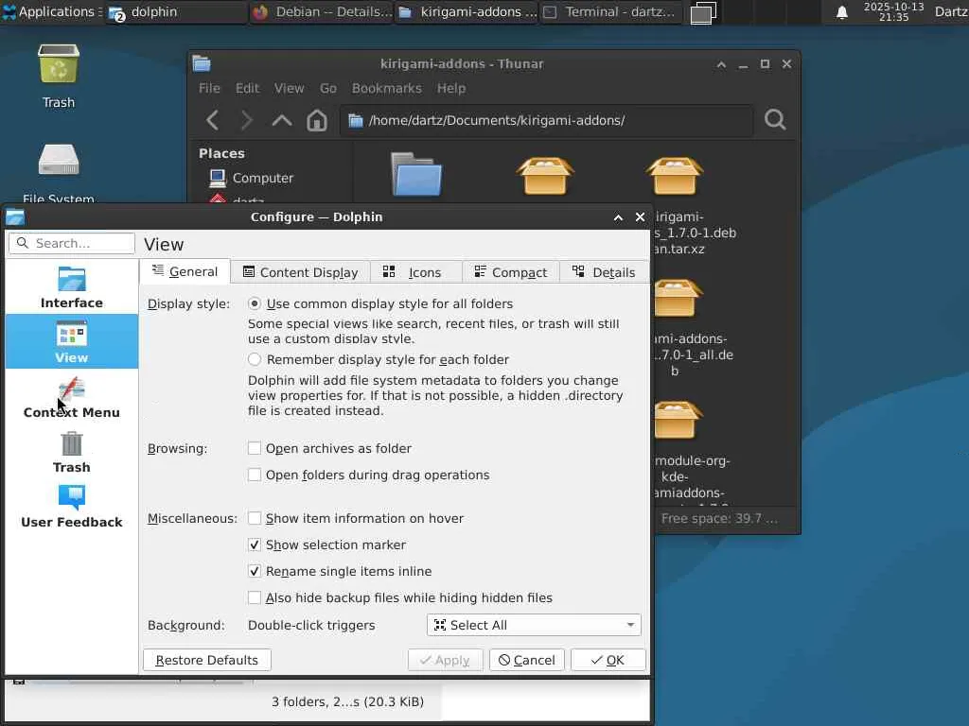
Task: Open the Bookmarks menu in Thunar
Action: [x=387, y=88]
